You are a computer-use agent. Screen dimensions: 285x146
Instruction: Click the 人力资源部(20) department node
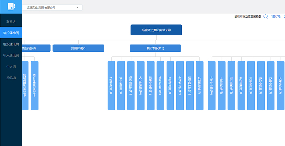pyautogui.click(x=141, y=85)
